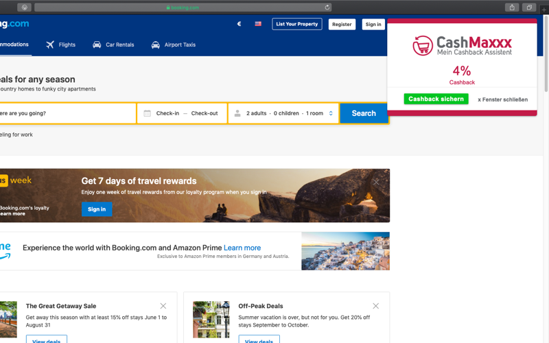Image resolution: width=549 pixels, height=343 pixels.
Task: Click the blue Search button
Action: (364, 113)
